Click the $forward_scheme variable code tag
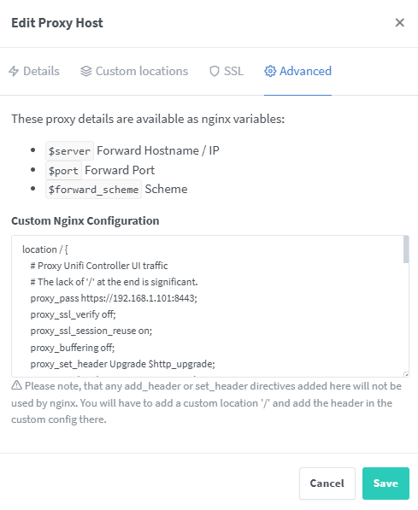 [x=93, y=190]
